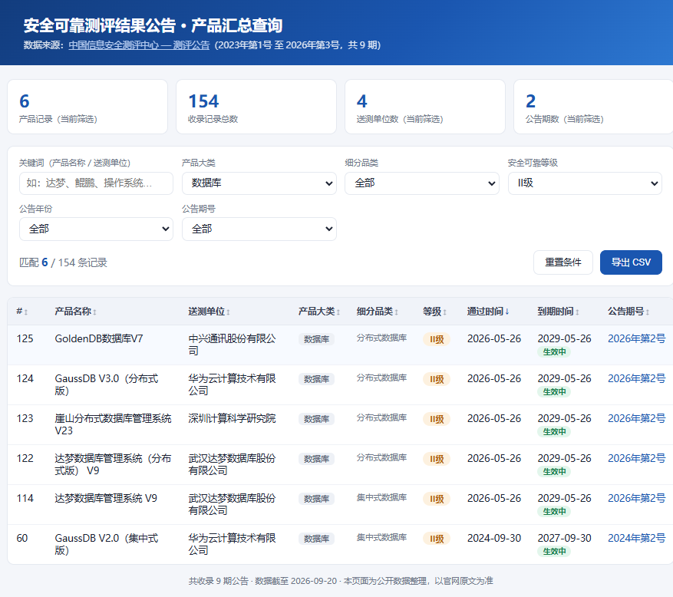This screenshot has width=673, height=597.
Task: Open the 公告年份 dropdown
Action: tap(96, 229)
